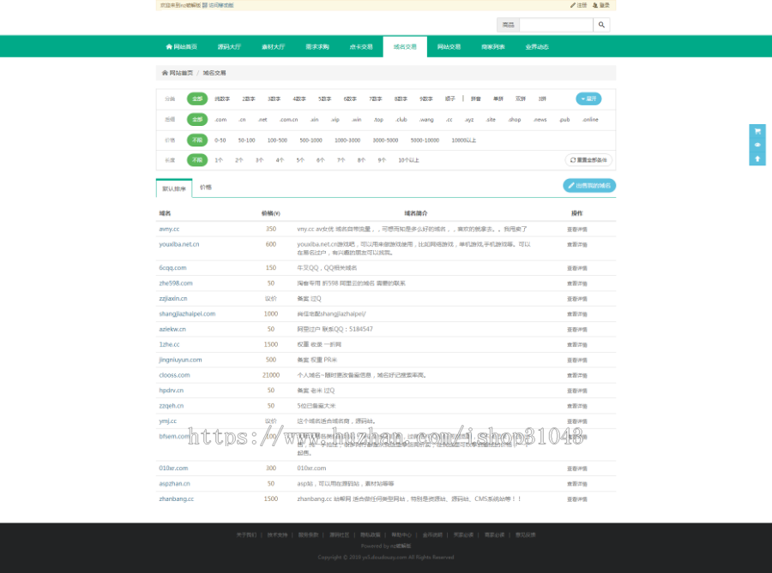The image size is (772, 573).
Task: Open the 网站首页 nav item
Action: pos(181,47)
